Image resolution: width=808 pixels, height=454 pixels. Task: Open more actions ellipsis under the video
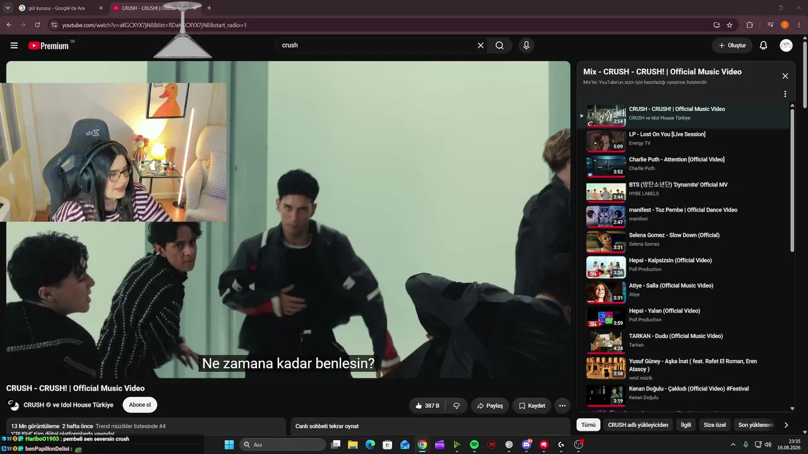pos(562,405)
